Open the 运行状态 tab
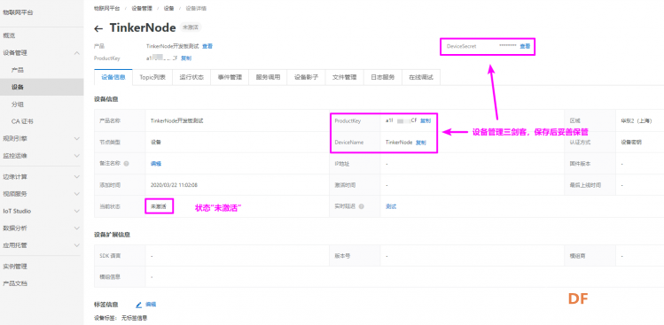 click(x=191, y=77)
